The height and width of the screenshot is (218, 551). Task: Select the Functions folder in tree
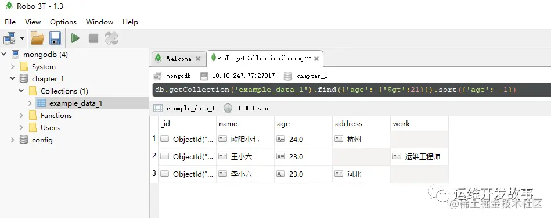[56, 115]
